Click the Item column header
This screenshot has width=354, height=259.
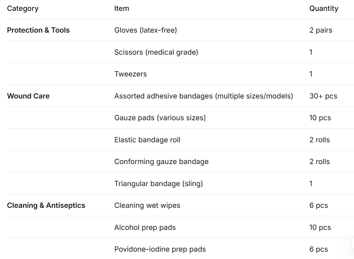point(122,8)
